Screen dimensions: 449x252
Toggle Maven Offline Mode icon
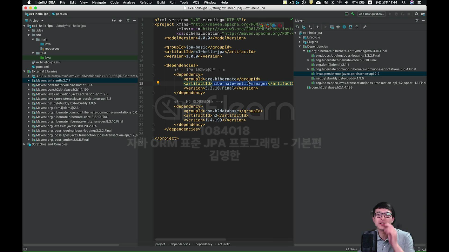338,27
